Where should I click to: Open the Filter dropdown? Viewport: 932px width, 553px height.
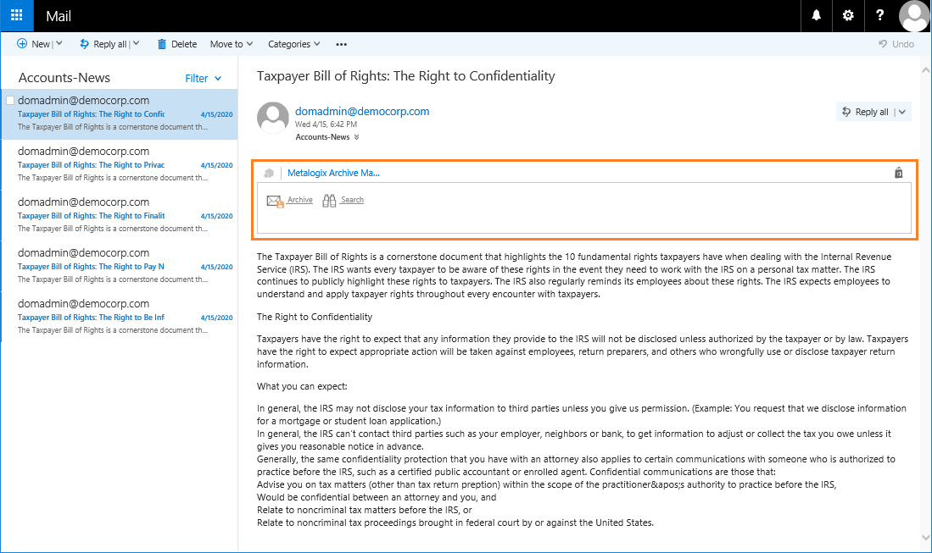point(204,78)
